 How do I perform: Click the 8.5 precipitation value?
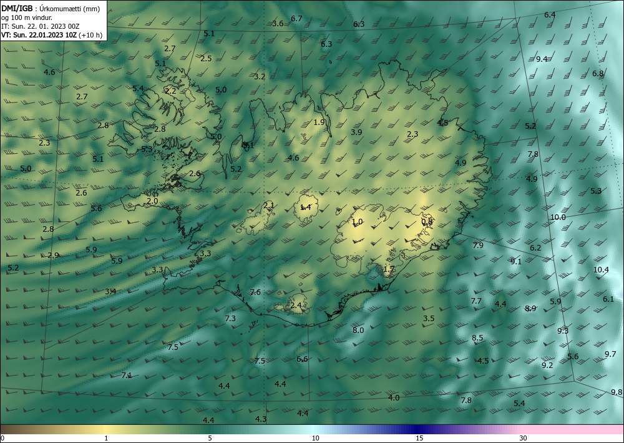pos(477,338)
